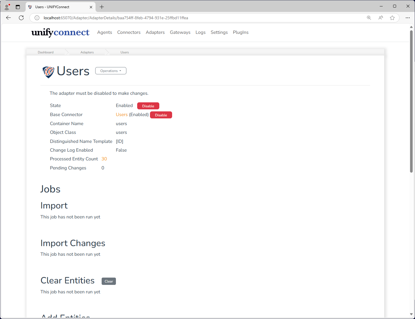Viewport: 415px width, 319px height.
Task: Open the Users base connector link
Action: coord(122,115)
